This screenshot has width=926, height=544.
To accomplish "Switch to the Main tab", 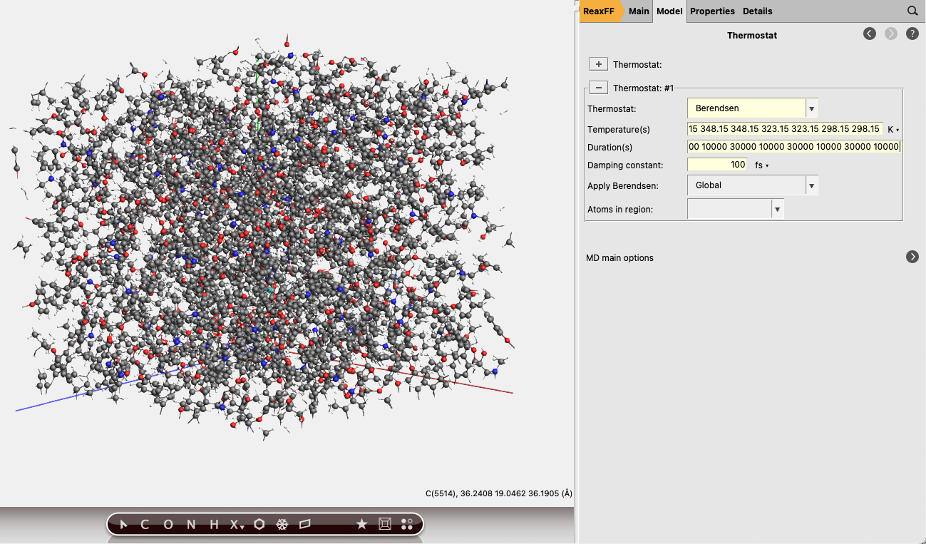I will tap(638, 11).
